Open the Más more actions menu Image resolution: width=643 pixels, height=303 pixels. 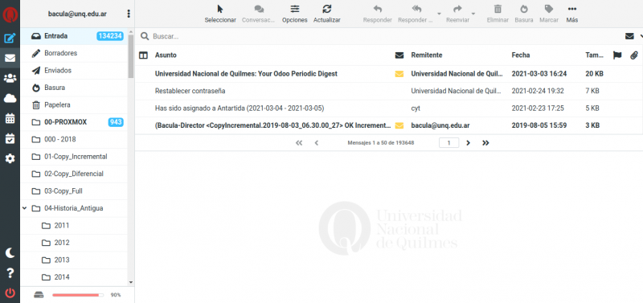572,14
